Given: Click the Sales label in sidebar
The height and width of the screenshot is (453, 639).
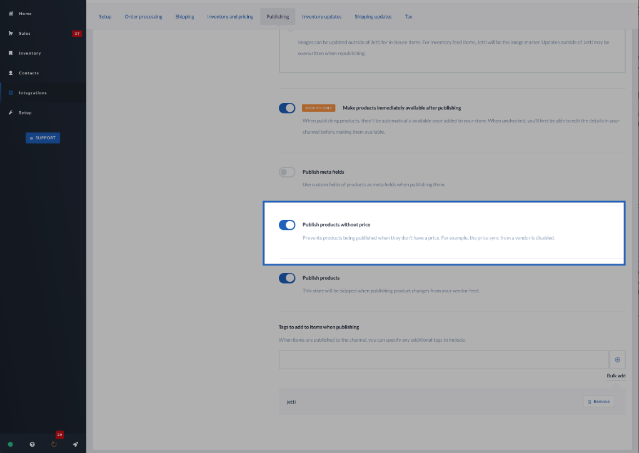Looking at the screenshot, I should [x=24, y=33].
